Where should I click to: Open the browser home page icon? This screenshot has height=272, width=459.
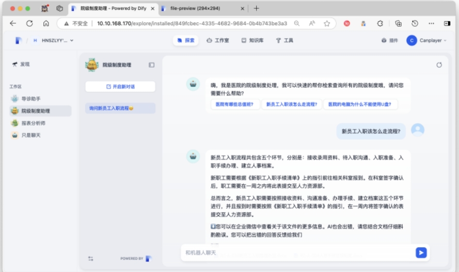click(46, 23)
